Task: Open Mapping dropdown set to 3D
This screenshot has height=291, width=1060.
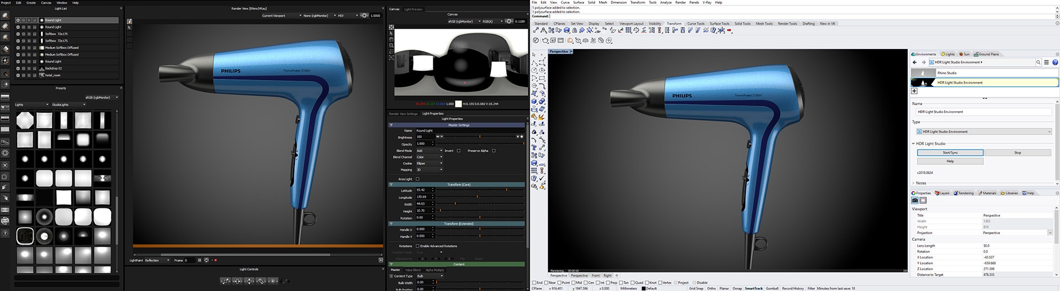Action: click(x=429, y=170)
